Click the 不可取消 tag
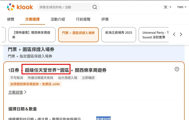This screenshot has width=189, height=120. click(17, 78)
